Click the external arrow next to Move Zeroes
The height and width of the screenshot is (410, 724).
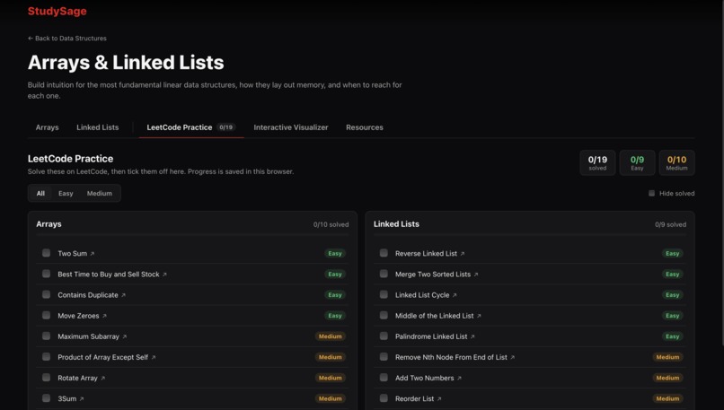104,316
